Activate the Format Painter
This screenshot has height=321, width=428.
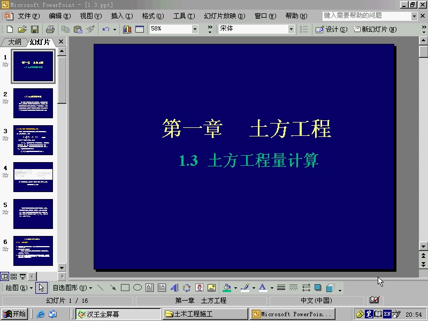(90, 29)
